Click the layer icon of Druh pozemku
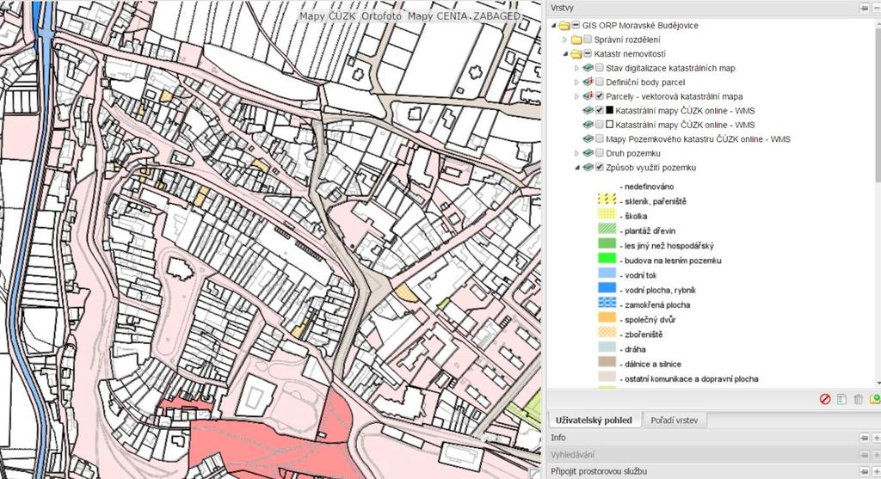This screenshot has height=479, width=881. click(x=588, y=153)
